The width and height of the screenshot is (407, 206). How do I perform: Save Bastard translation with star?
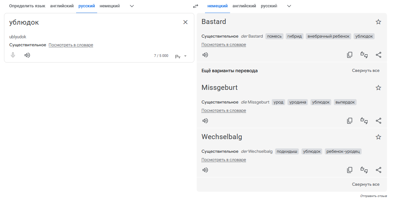pyautogui.click(x=378, y=22)
